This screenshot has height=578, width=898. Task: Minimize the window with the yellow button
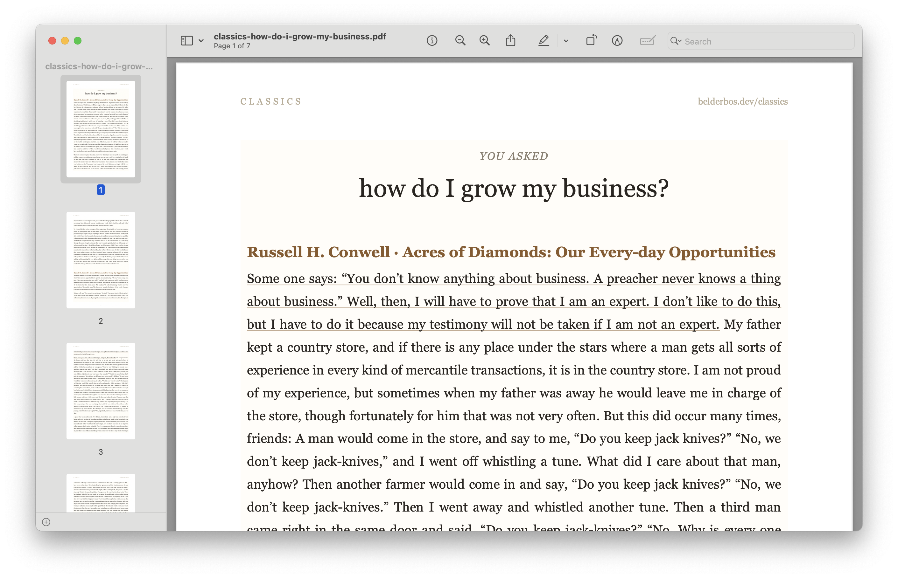coord(65,40)
